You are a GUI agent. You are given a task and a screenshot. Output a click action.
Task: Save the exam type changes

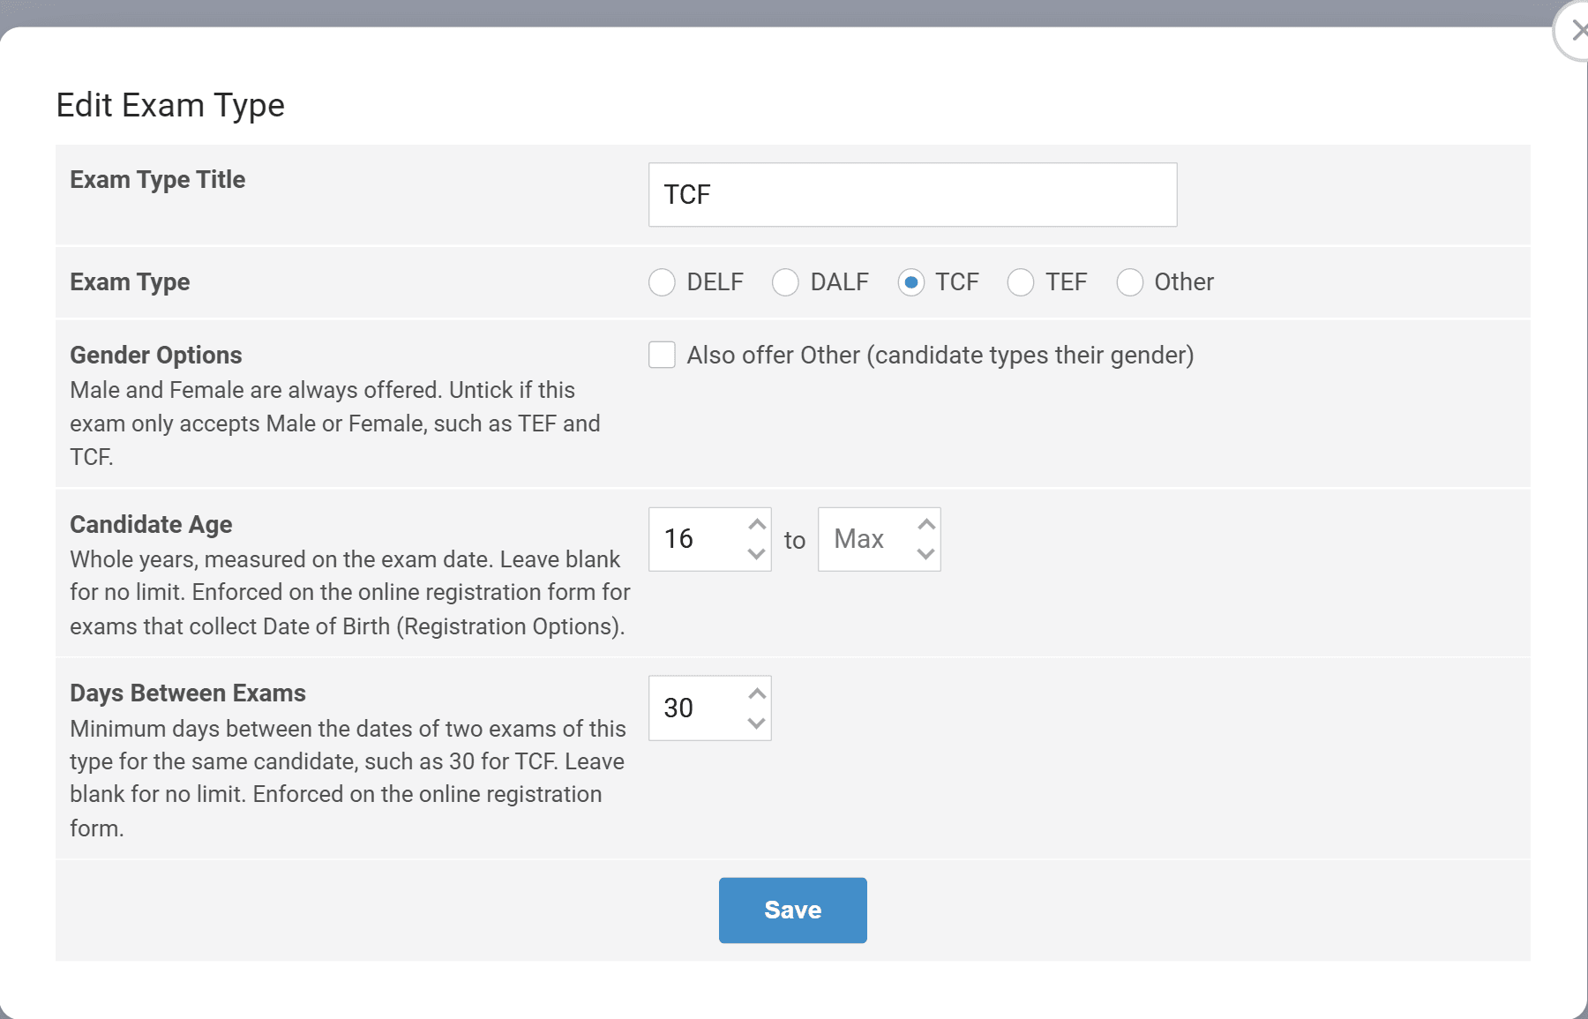793,910
